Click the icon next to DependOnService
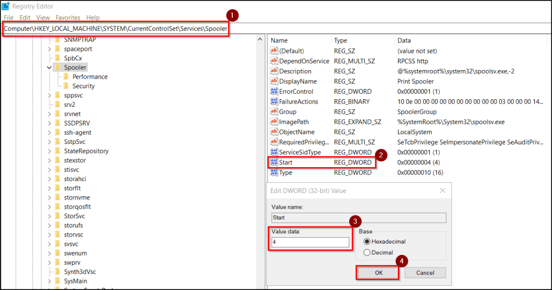This screenshot has height=290, width=552. coord(274,61)
